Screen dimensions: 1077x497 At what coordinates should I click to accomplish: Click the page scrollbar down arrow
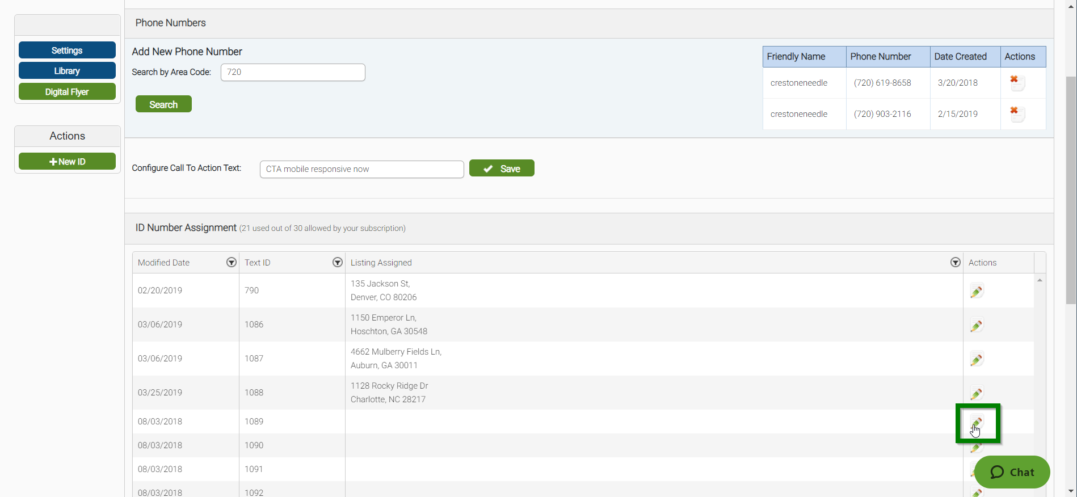coord(1071,491)
